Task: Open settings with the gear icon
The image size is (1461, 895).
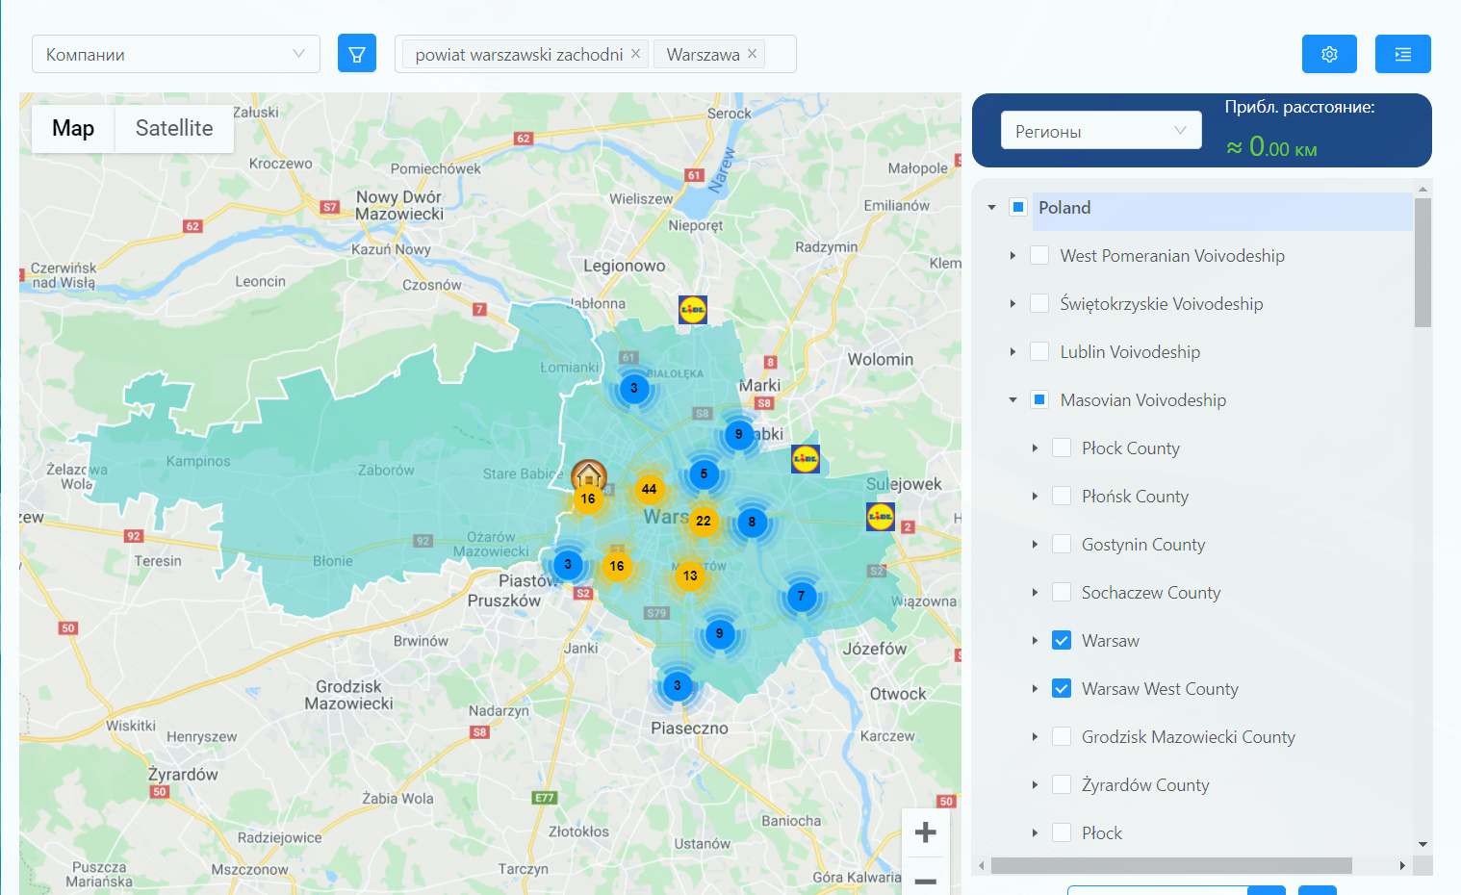Action: click(x=1329, y=54)
